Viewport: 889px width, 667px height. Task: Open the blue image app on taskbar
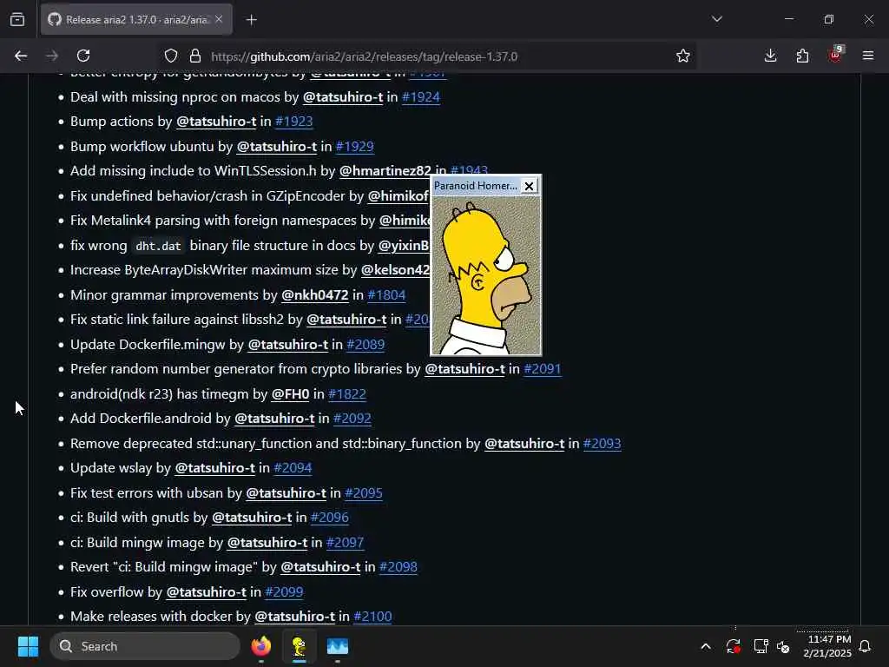[338, 646]
